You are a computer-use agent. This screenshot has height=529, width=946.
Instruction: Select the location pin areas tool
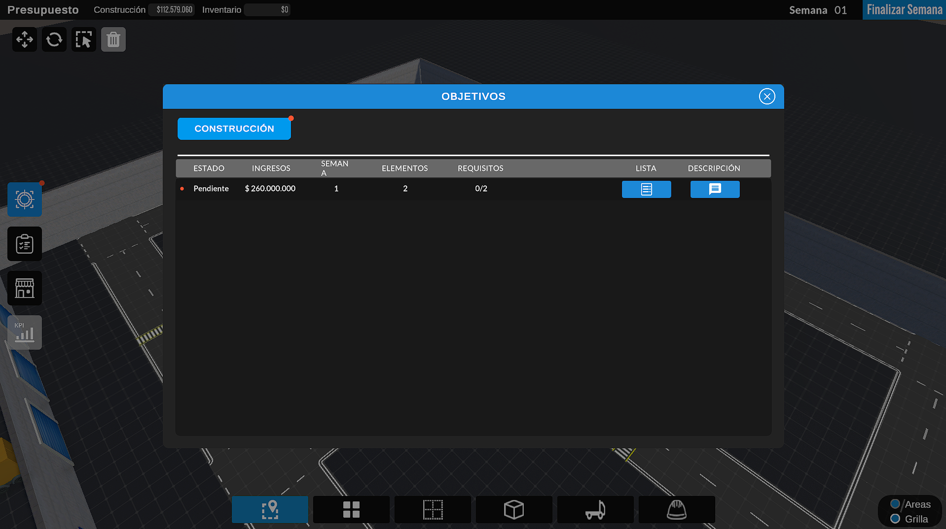270,510
